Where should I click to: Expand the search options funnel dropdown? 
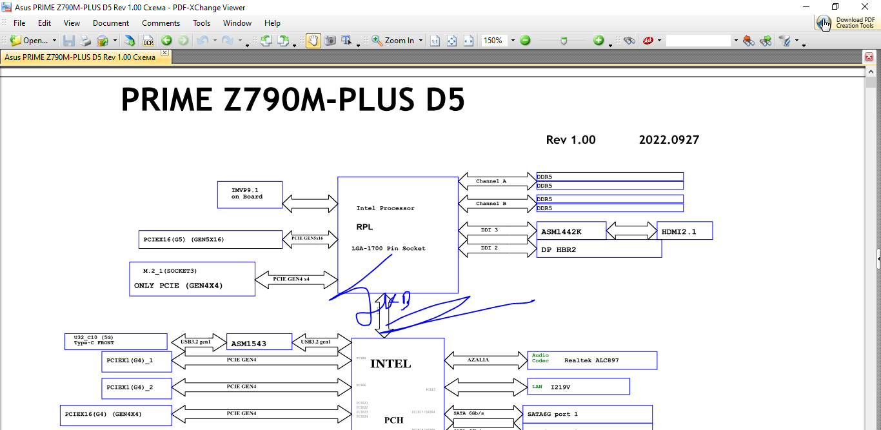(x=796, y=41)
